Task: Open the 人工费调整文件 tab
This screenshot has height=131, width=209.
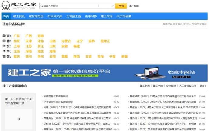Action: (187, 86)
